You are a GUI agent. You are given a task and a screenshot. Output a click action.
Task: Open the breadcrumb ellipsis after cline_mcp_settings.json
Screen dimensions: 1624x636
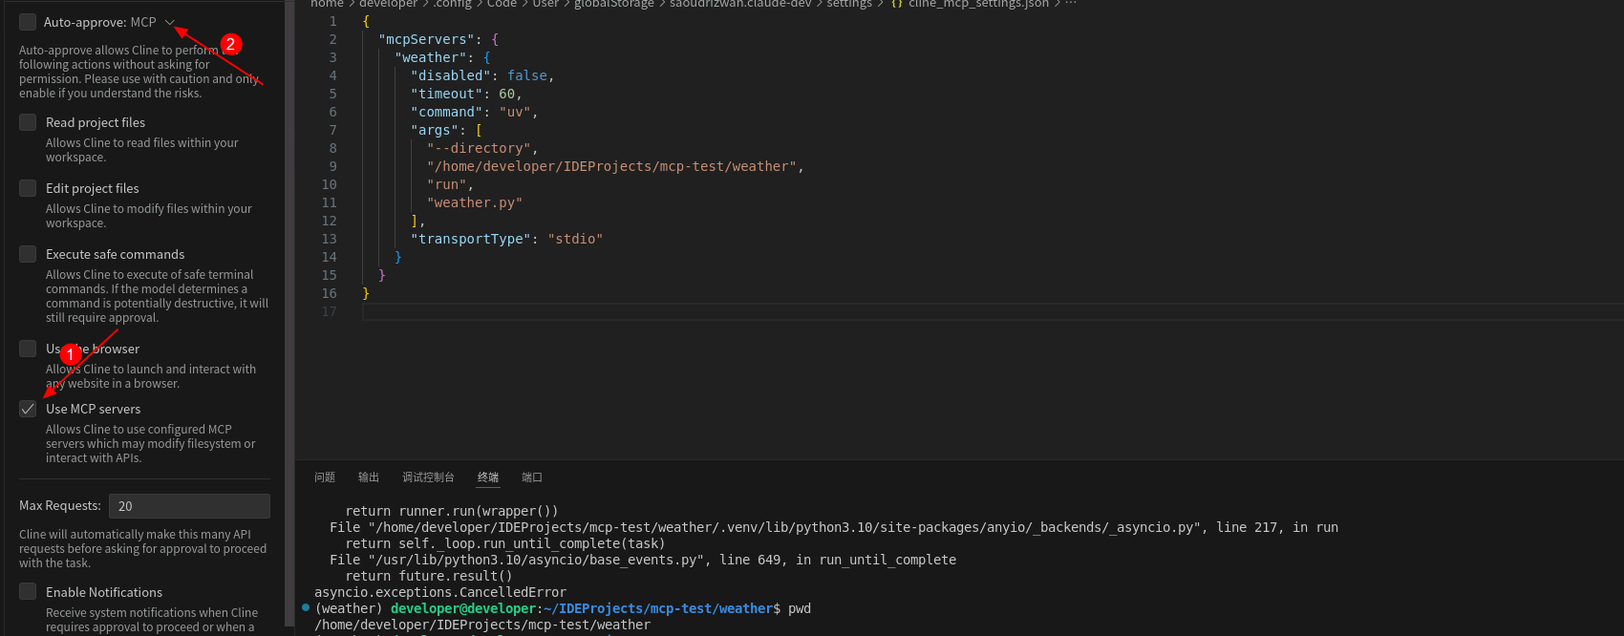click(1071, 4)
